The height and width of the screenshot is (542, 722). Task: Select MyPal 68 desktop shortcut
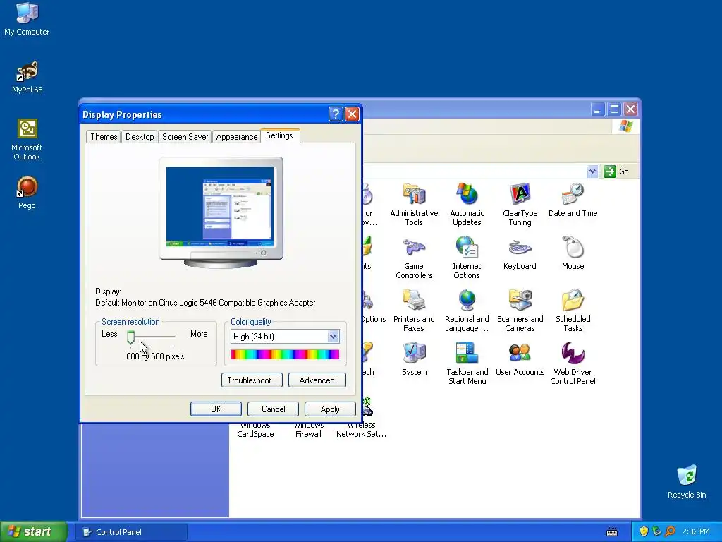point(27,77)
